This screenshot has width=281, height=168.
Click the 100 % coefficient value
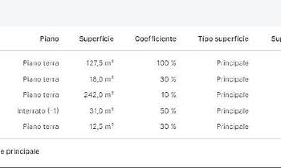166,63
